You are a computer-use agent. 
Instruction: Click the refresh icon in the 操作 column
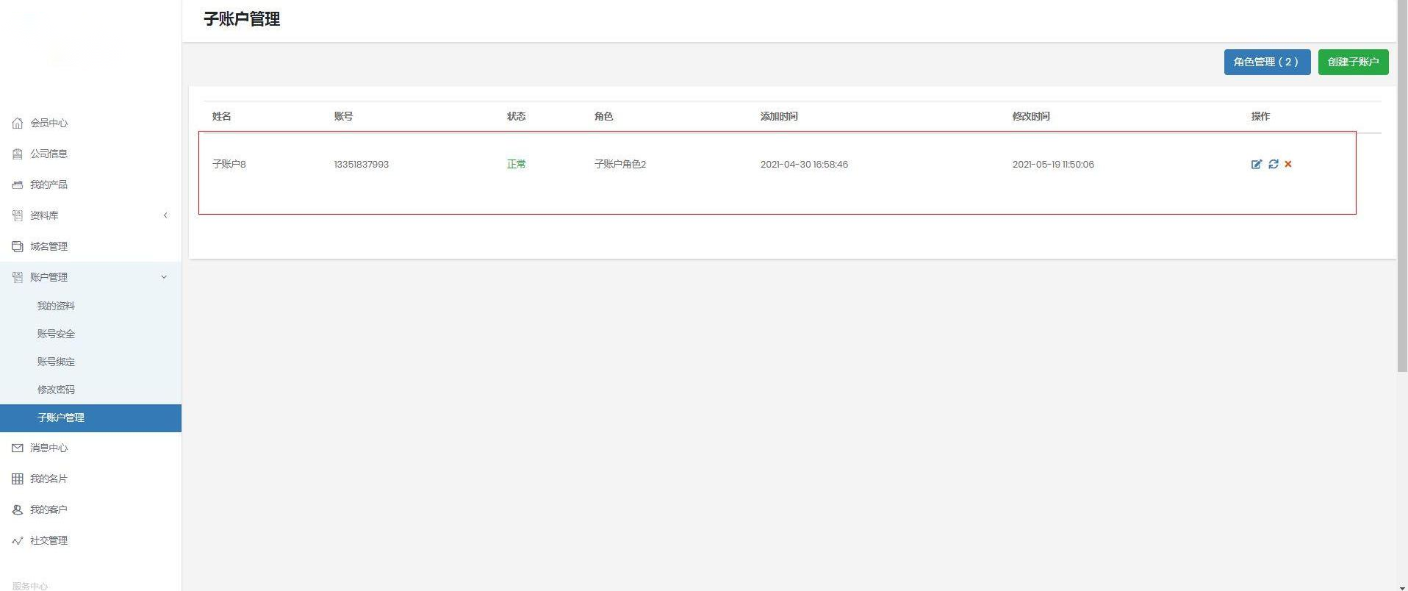coord(1273,164)
